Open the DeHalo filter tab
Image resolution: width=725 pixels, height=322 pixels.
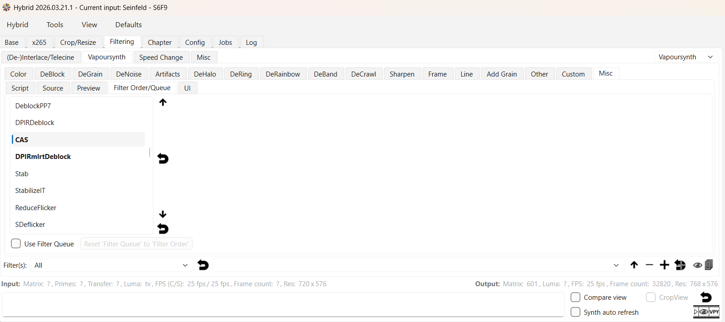coord(205,74)
